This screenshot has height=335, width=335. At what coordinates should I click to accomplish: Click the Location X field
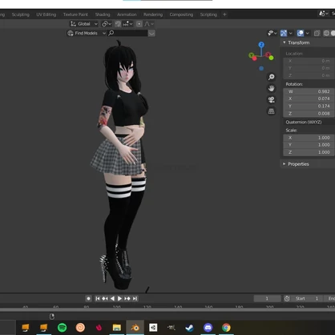tap(309, 61)
